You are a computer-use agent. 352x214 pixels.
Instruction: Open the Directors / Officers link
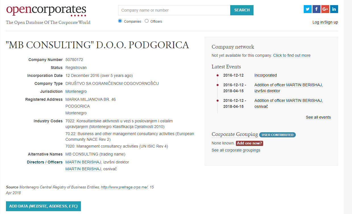tap(45, 162)
